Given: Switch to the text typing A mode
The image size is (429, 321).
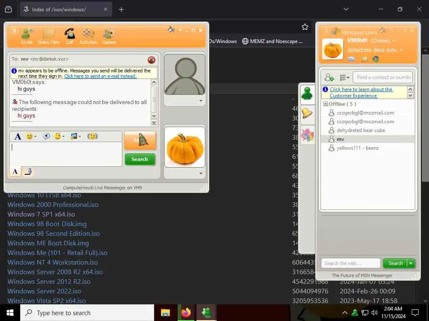Looking at the screenshot, I should click(16, 171).
